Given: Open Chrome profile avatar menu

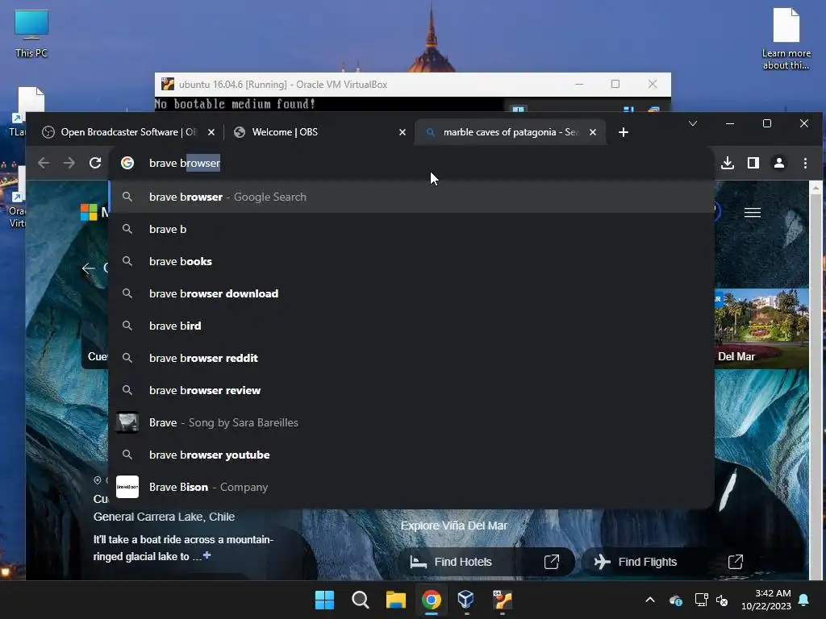Looking at the screenshot, I should 779,163.
